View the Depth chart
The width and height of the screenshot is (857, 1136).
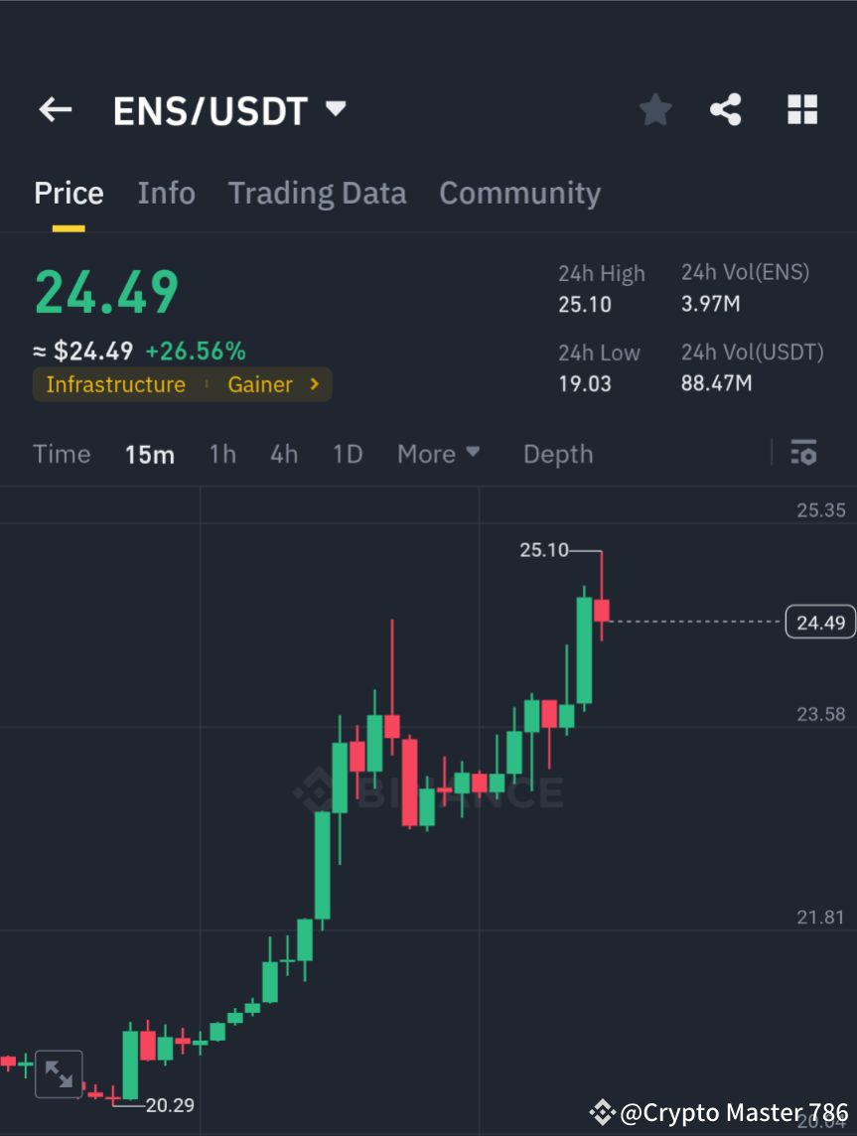pos(557,453)
